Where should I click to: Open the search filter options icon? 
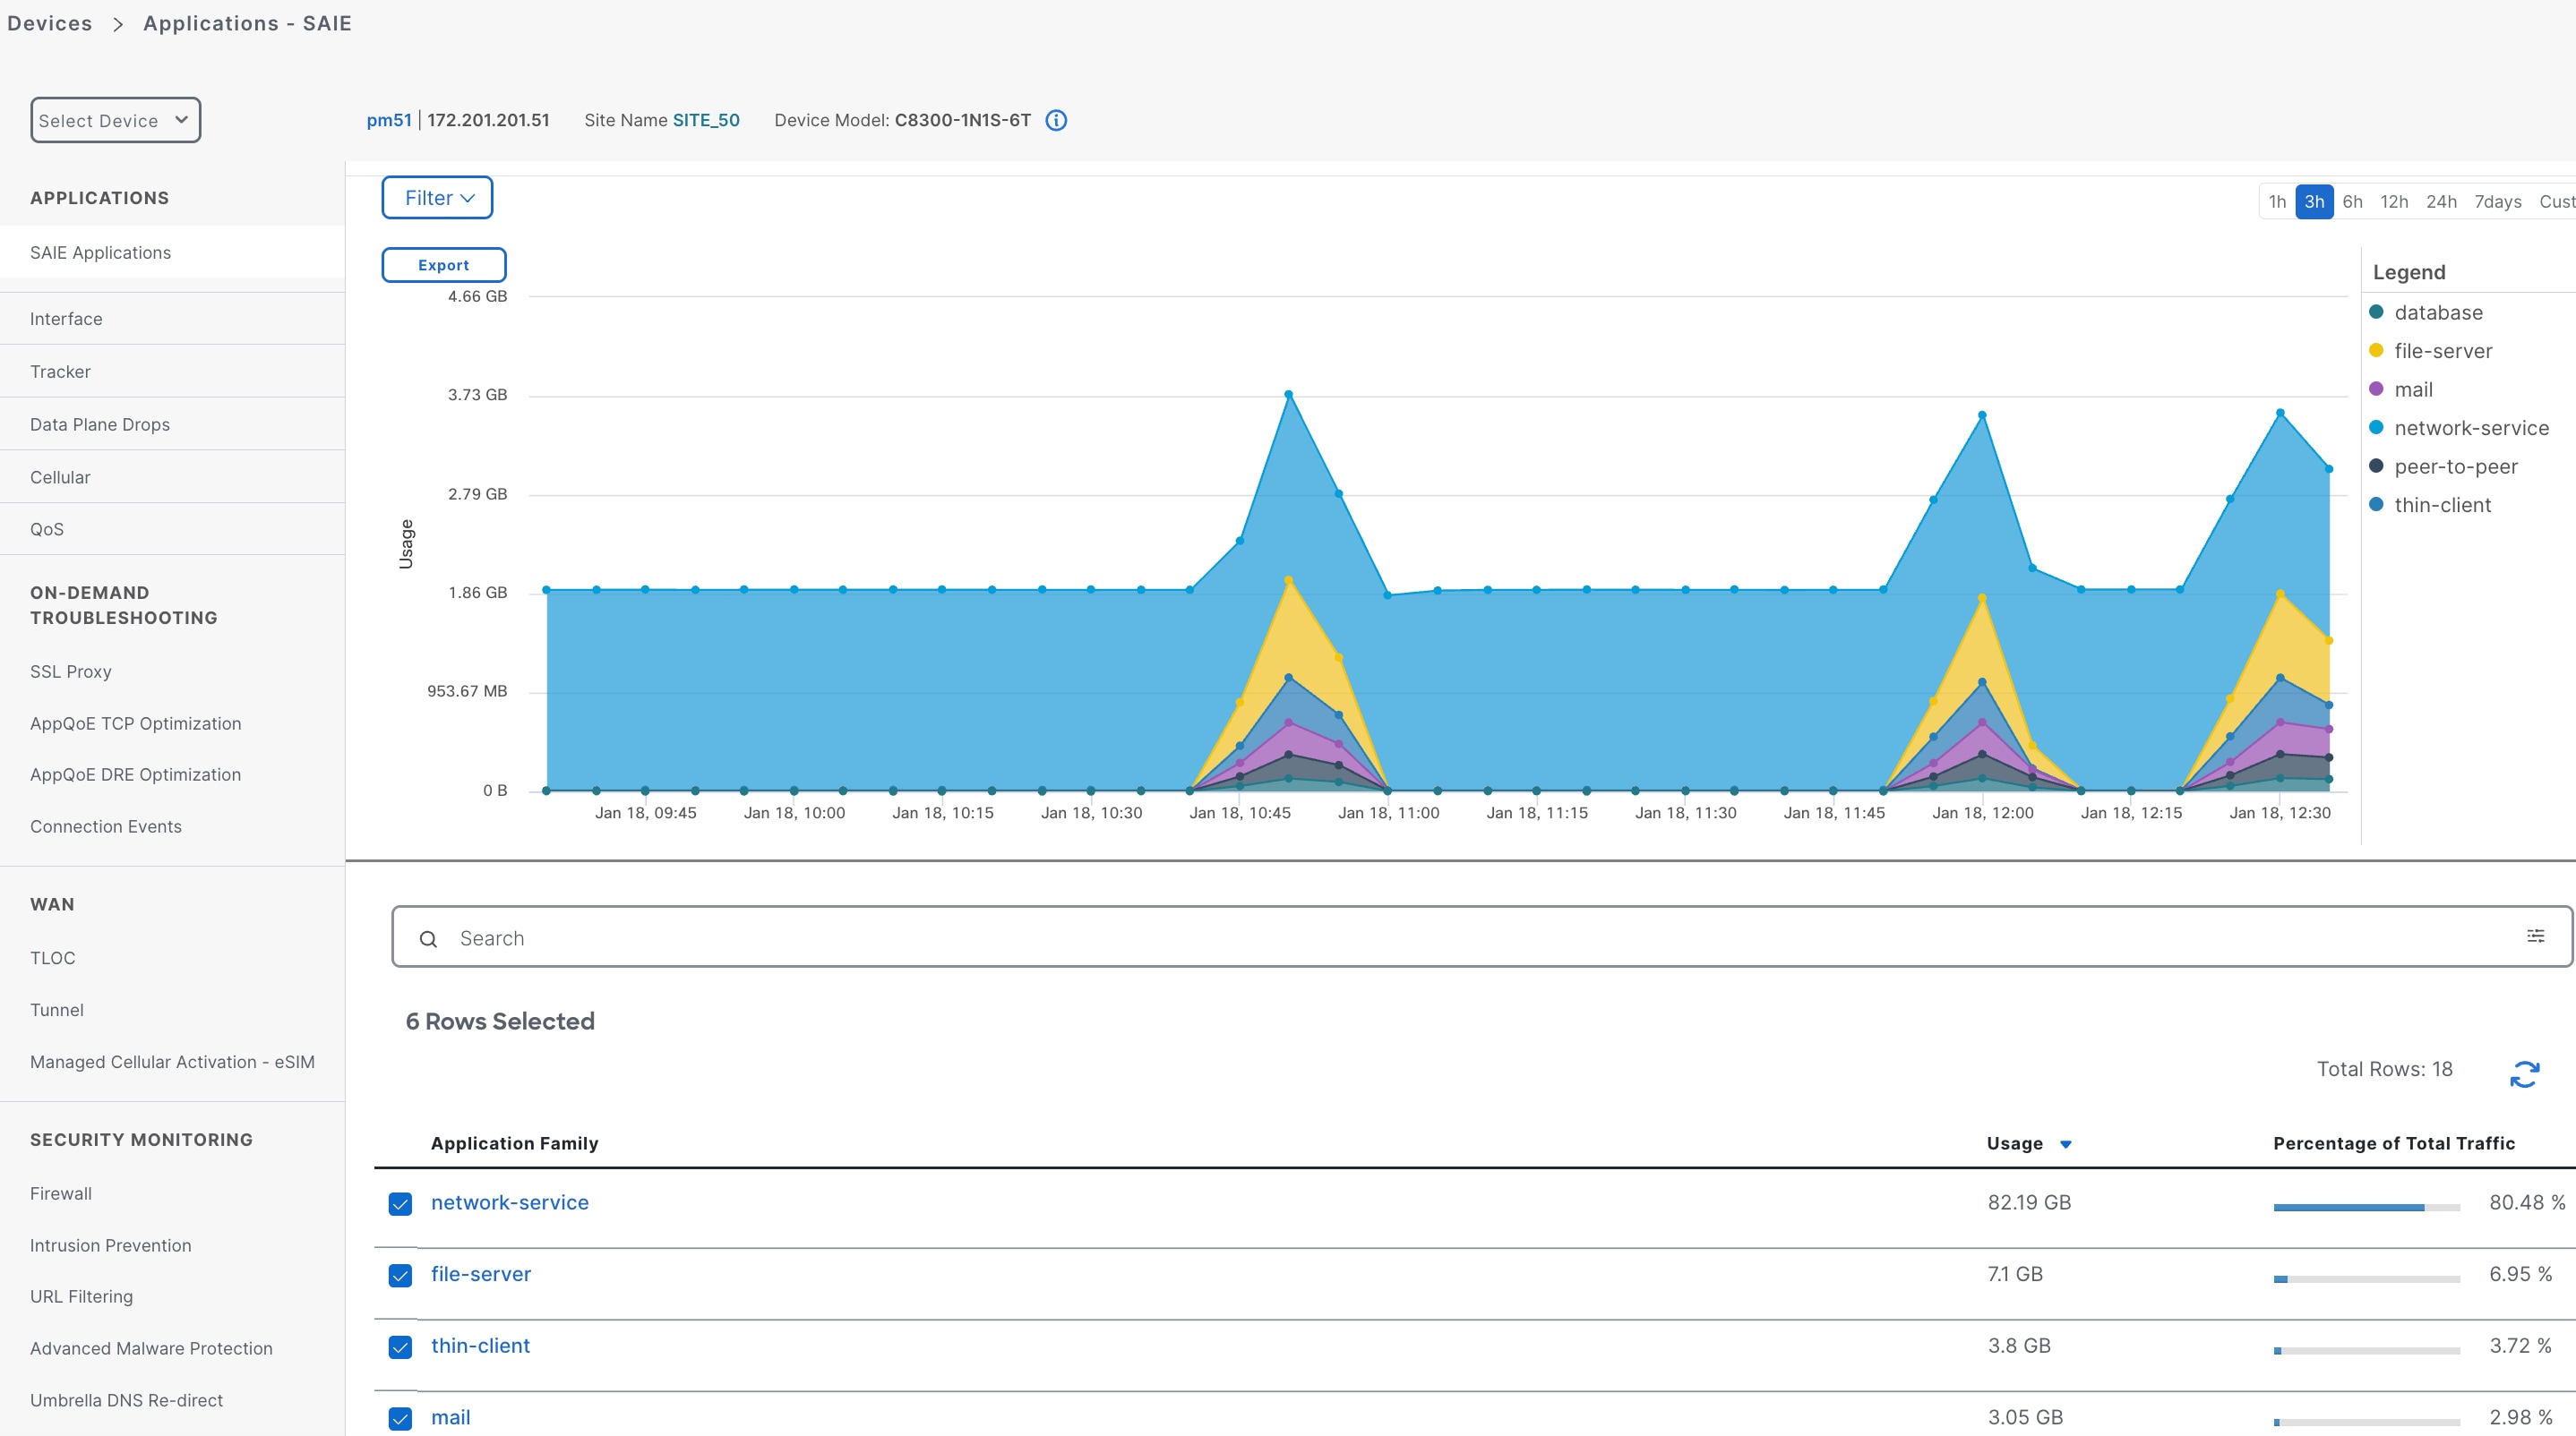coord(2536,936)
